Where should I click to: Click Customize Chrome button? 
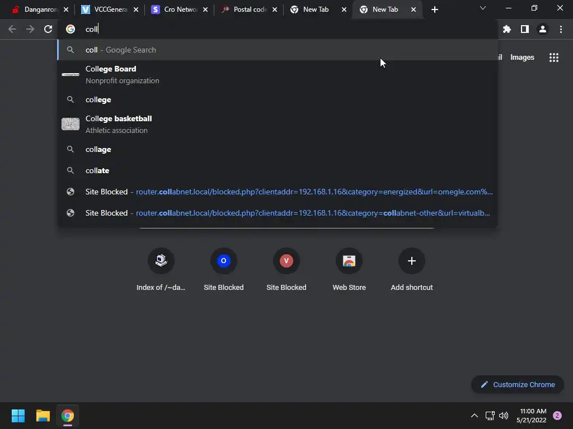coord(518,384)
